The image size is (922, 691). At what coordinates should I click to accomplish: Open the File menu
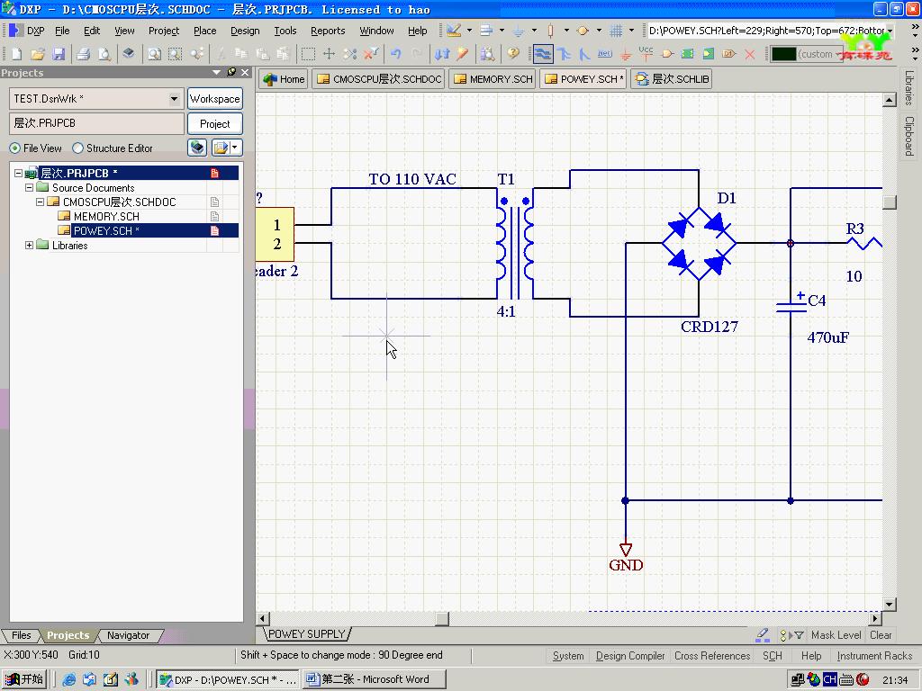[x=62, y=31]
